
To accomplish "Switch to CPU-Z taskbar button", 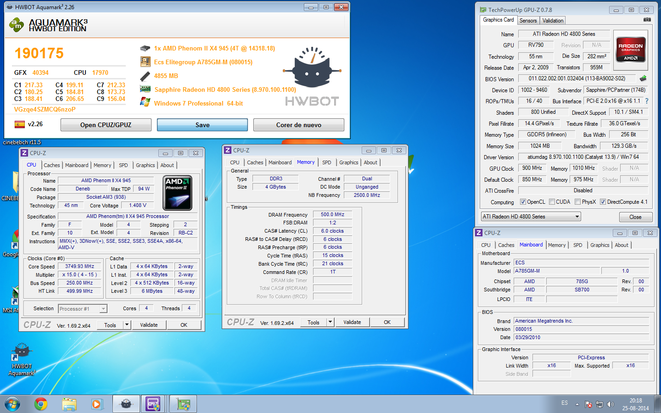I will pos(153,404).
